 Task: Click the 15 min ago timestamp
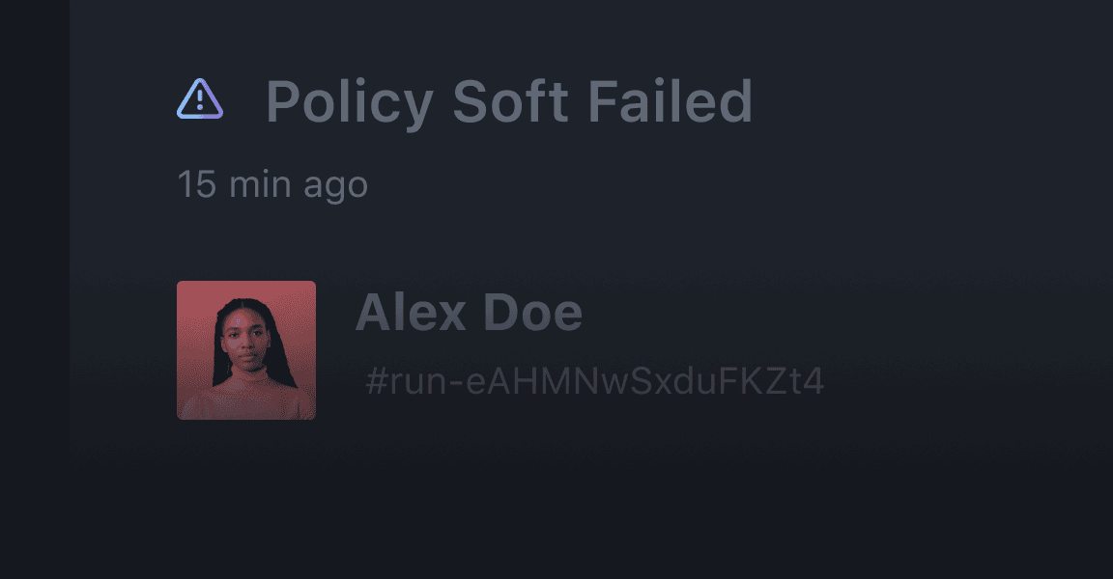pyautogui.click(x=272, y=184)
